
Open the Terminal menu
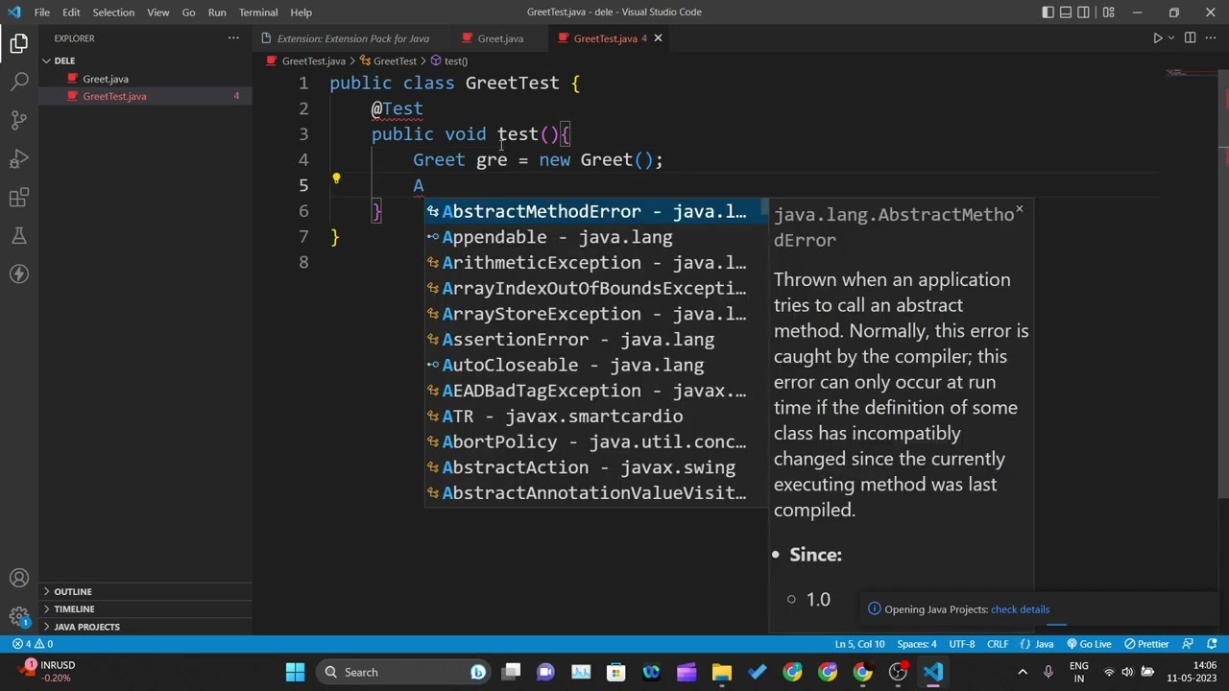[258, 12]
